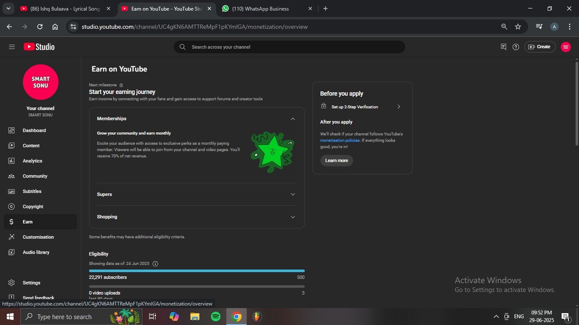Open the Analytics chart icon
Image resolution: width=579 pixels, height=325 pixels.
(11, 161)
